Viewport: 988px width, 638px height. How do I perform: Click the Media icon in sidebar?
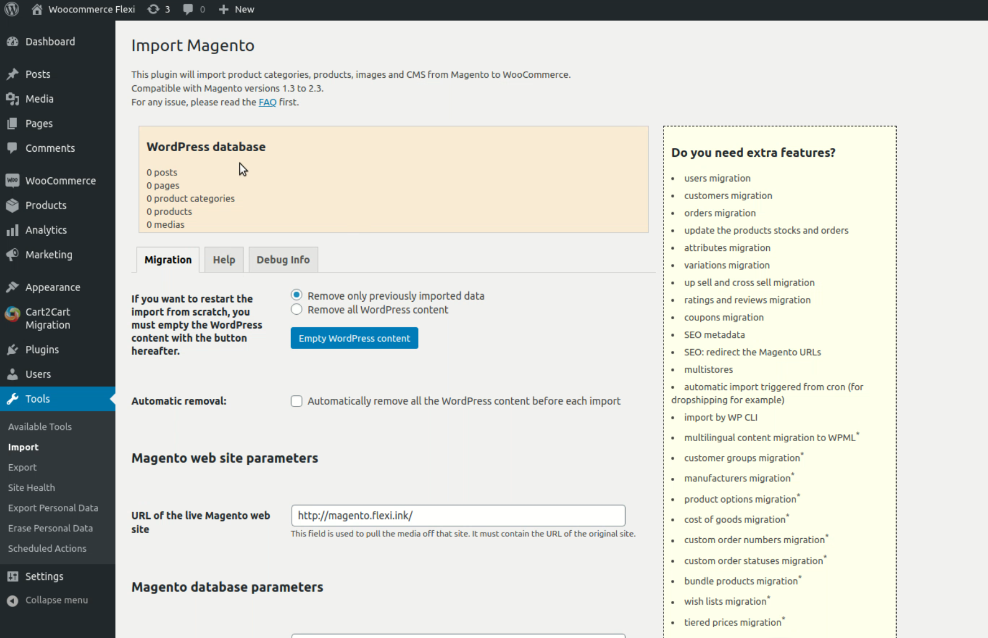12,99
